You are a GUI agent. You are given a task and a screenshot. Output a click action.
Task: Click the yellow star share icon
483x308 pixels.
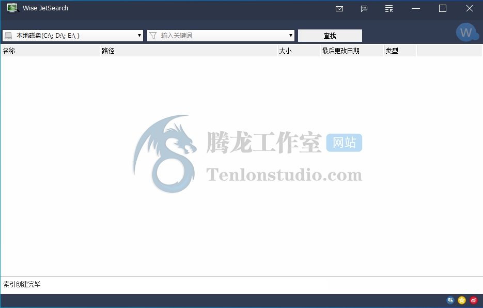[462, 300]
